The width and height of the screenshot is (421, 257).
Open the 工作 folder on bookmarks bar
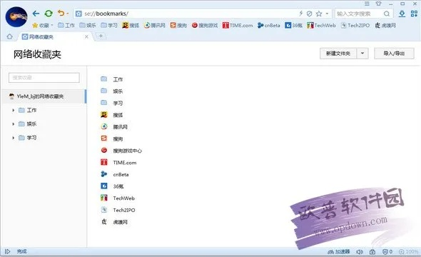coord(66,25)
